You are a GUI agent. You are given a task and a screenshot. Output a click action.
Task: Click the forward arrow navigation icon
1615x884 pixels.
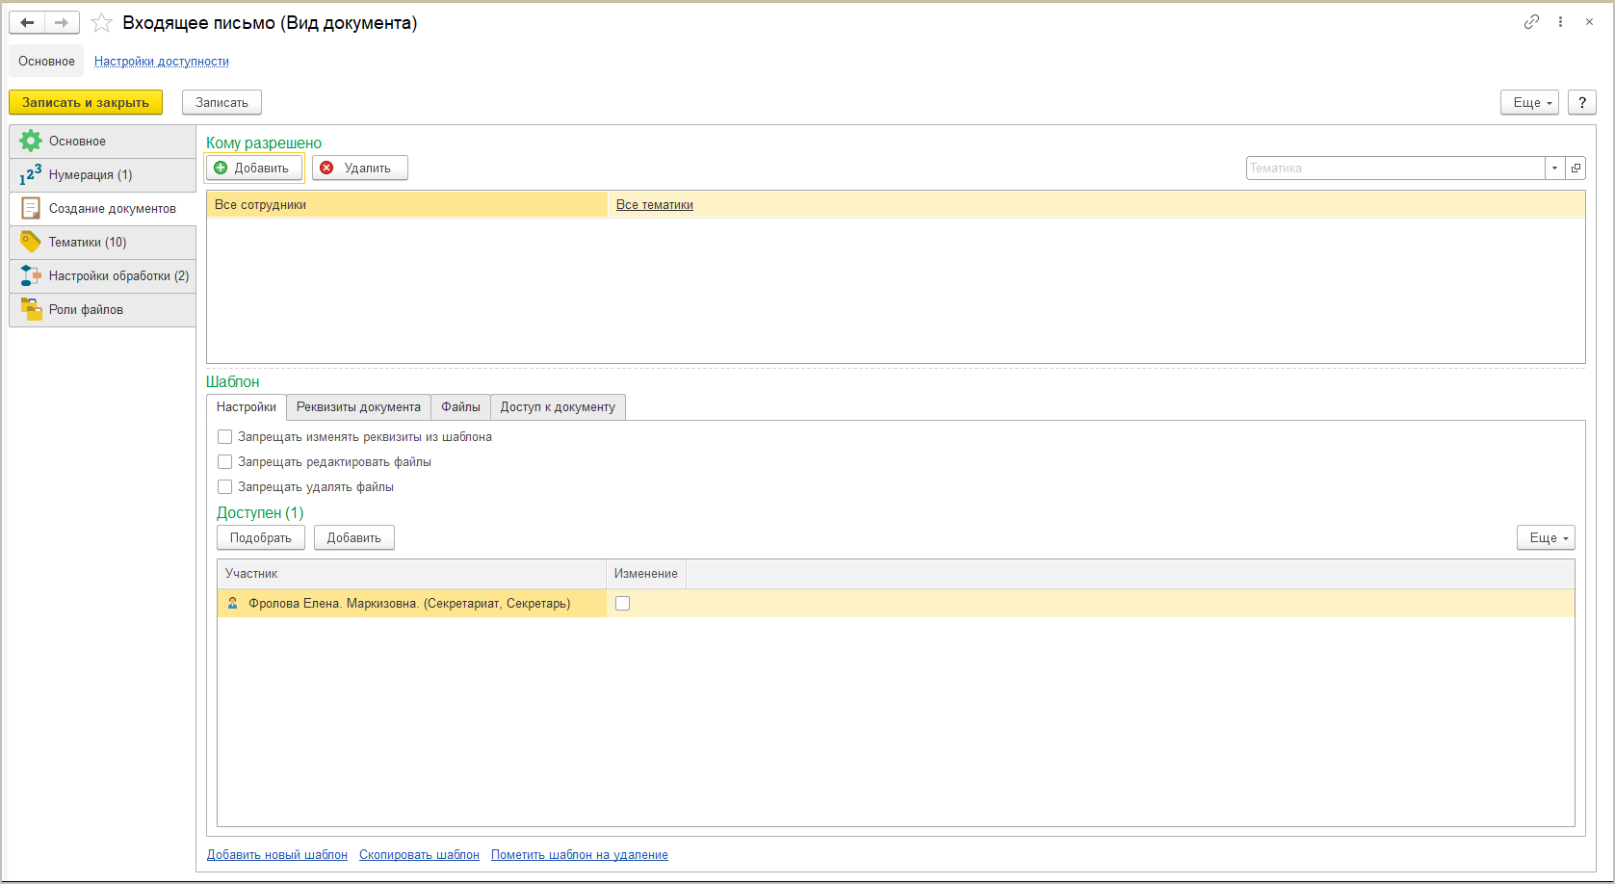pyautogui.click(x=62, y=22)
